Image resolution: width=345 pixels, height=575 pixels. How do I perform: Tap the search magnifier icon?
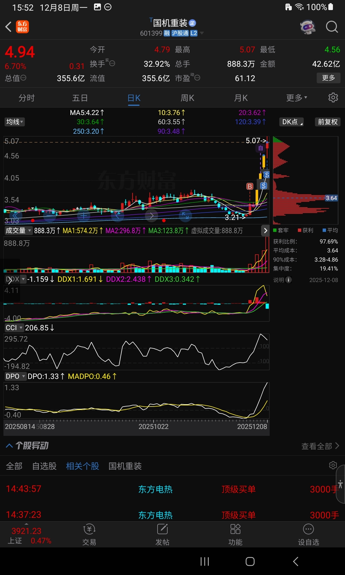pyautogui.click(x=332, y=27)
